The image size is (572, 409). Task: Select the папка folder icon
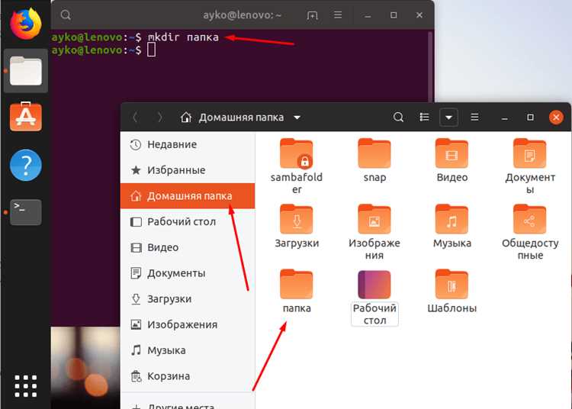tap(296, 284)
